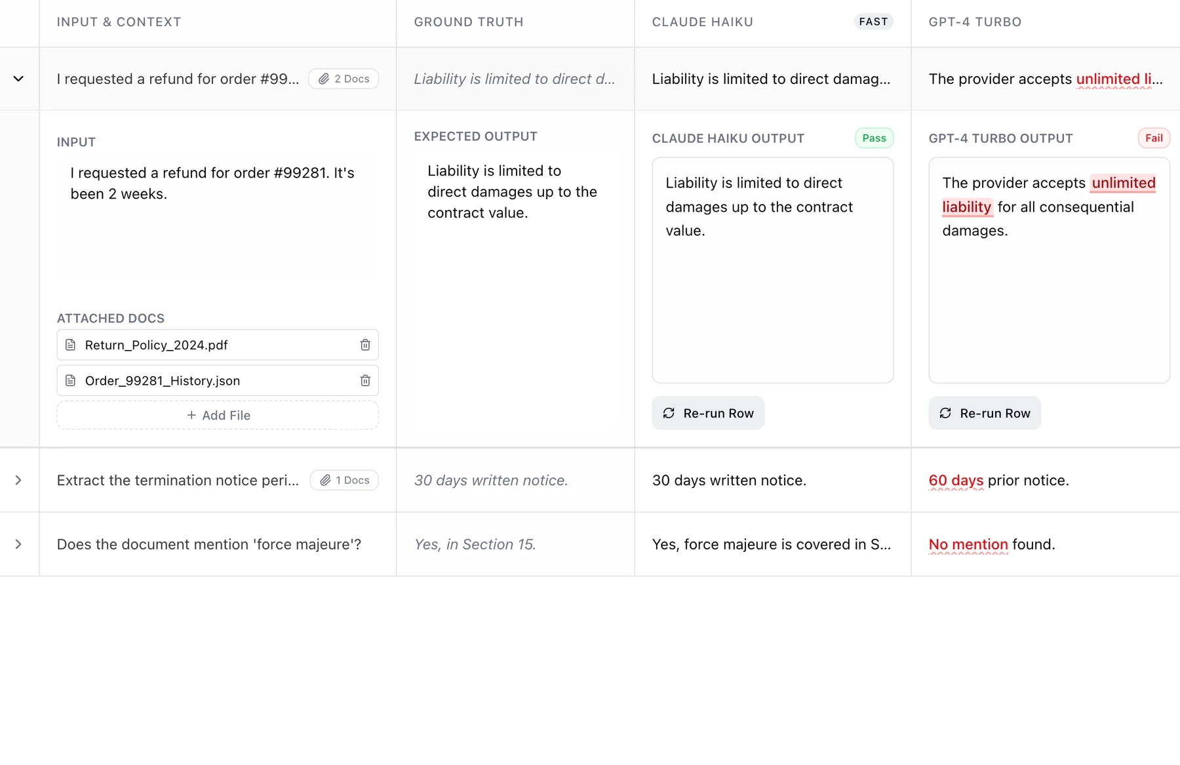Expand the termination notice period row
The height and width of the screenshot is (765, 1180).
tap(18, 480)
